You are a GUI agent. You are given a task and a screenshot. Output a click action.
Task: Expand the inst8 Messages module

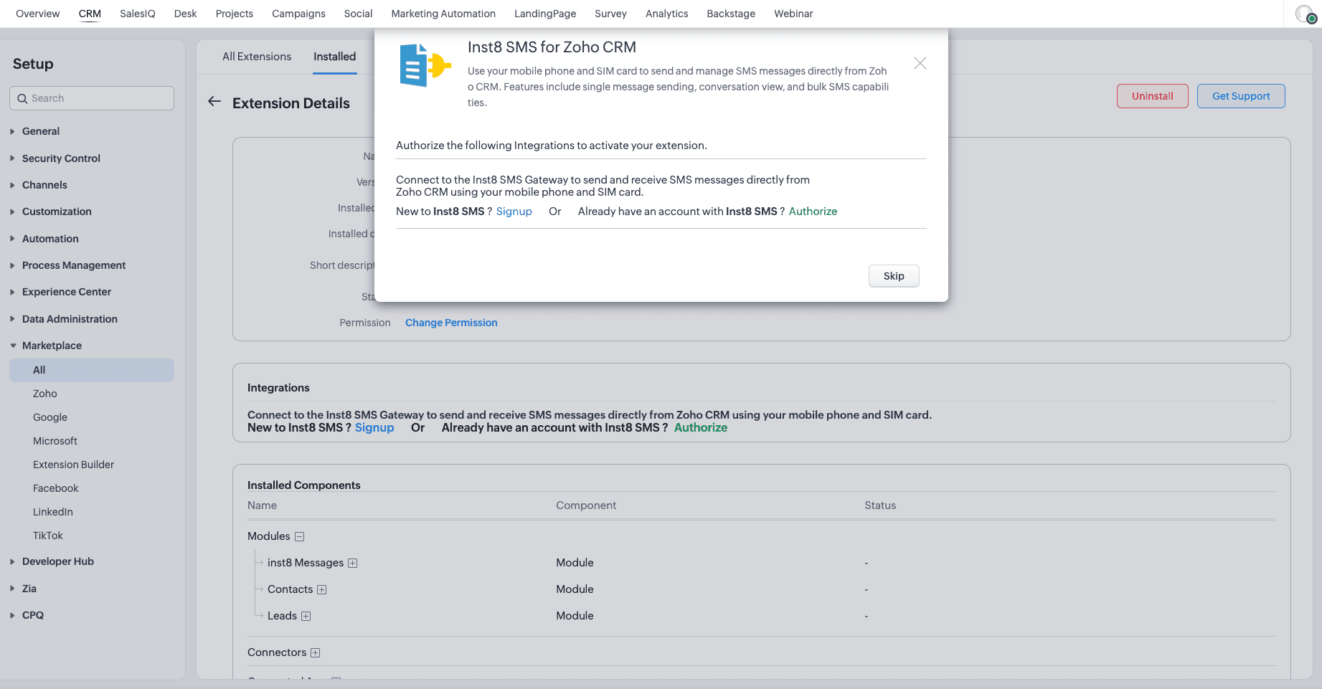[x=352, y=563]
